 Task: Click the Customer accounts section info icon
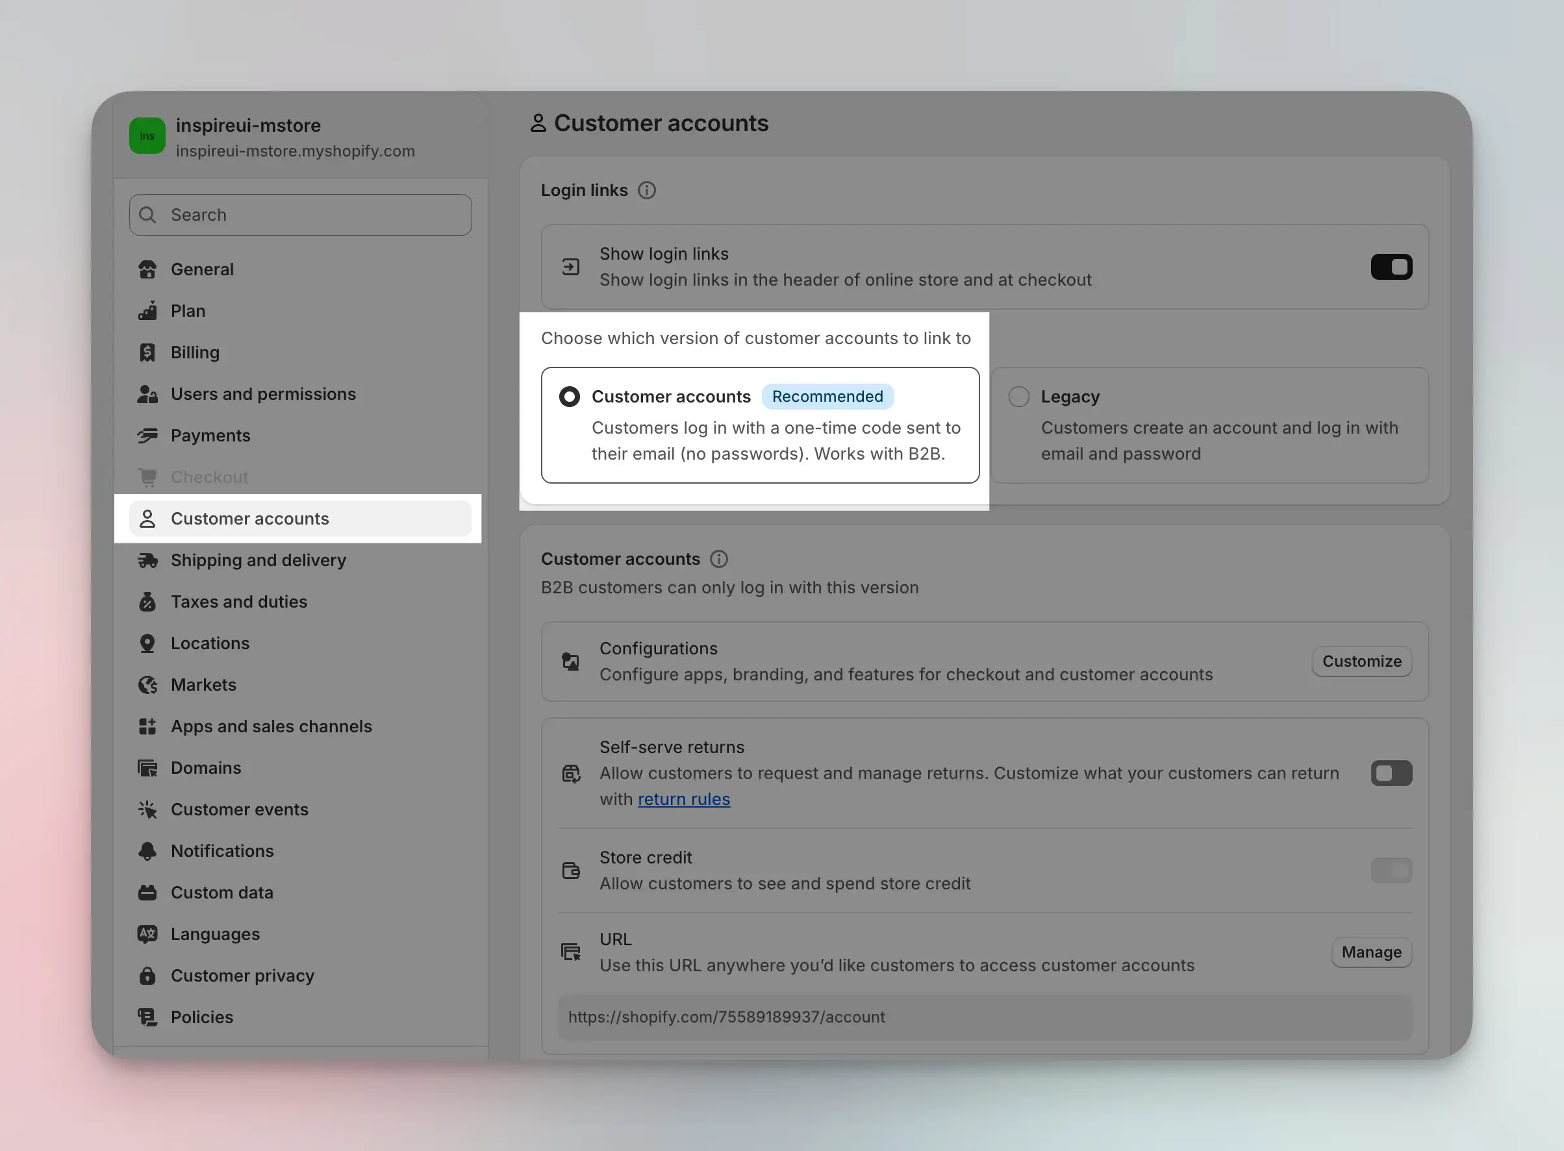click(x=718, y=559)
